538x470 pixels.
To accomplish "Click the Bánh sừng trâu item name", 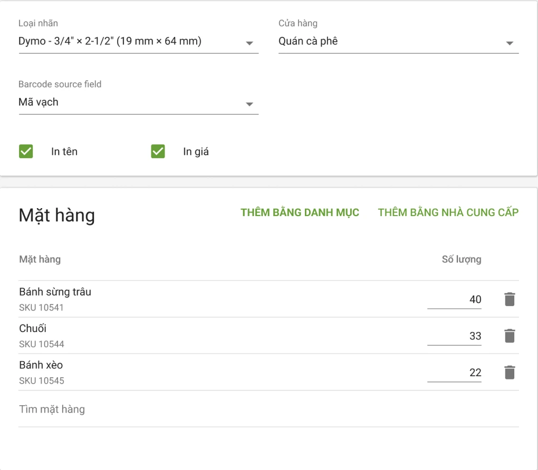I will coord(55,292).
